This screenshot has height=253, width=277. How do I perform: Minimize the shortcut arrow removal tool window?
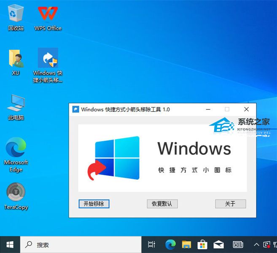[208, 109]
